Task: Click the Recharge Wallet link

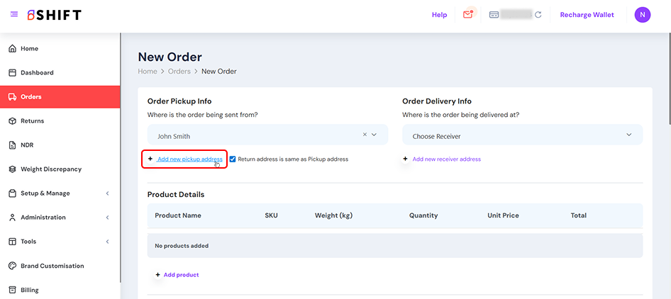Action: (587, 14)
